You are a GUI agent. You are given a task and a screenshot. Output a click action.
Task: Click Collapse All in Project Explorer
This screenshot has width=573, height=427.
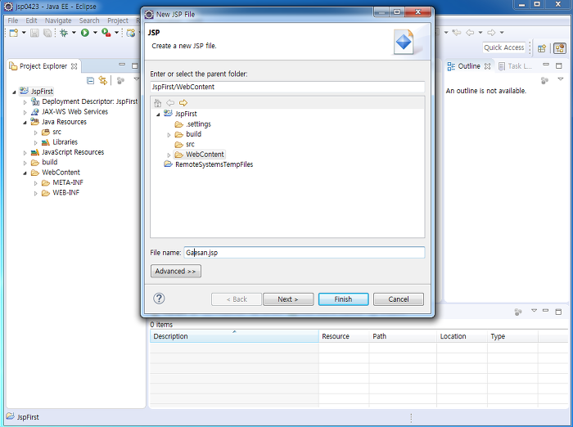click(91, 80)
